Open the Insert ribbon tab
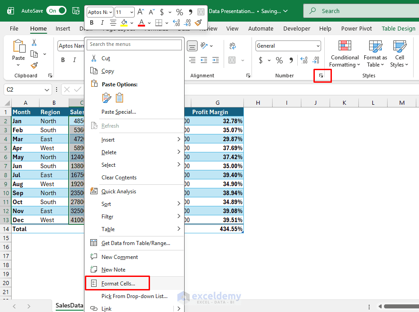Viewport: 419px width, 312px height. click(x=63, y=29)
